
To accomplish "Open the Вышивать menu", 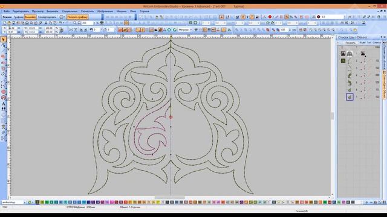I will tap(53, 11).
